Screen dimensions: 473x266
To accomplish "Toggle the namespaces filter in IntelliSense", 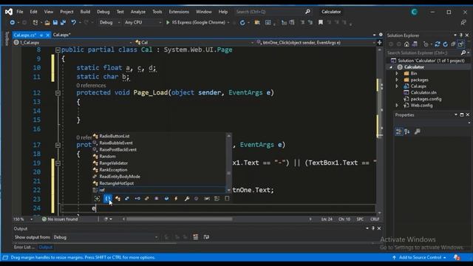I will [108, 199].
